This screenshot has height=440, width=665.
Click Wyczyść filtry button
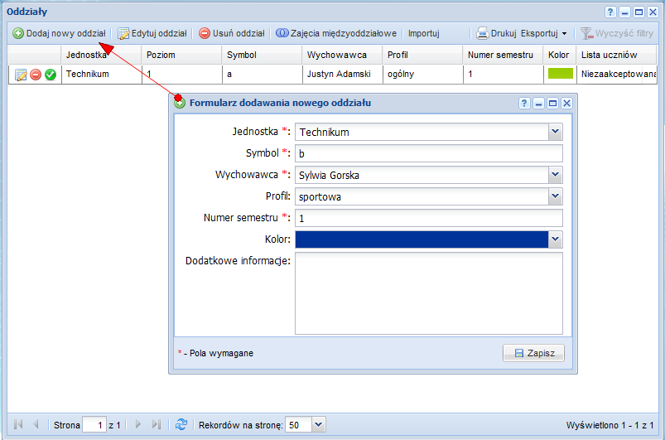pos(617,33)
